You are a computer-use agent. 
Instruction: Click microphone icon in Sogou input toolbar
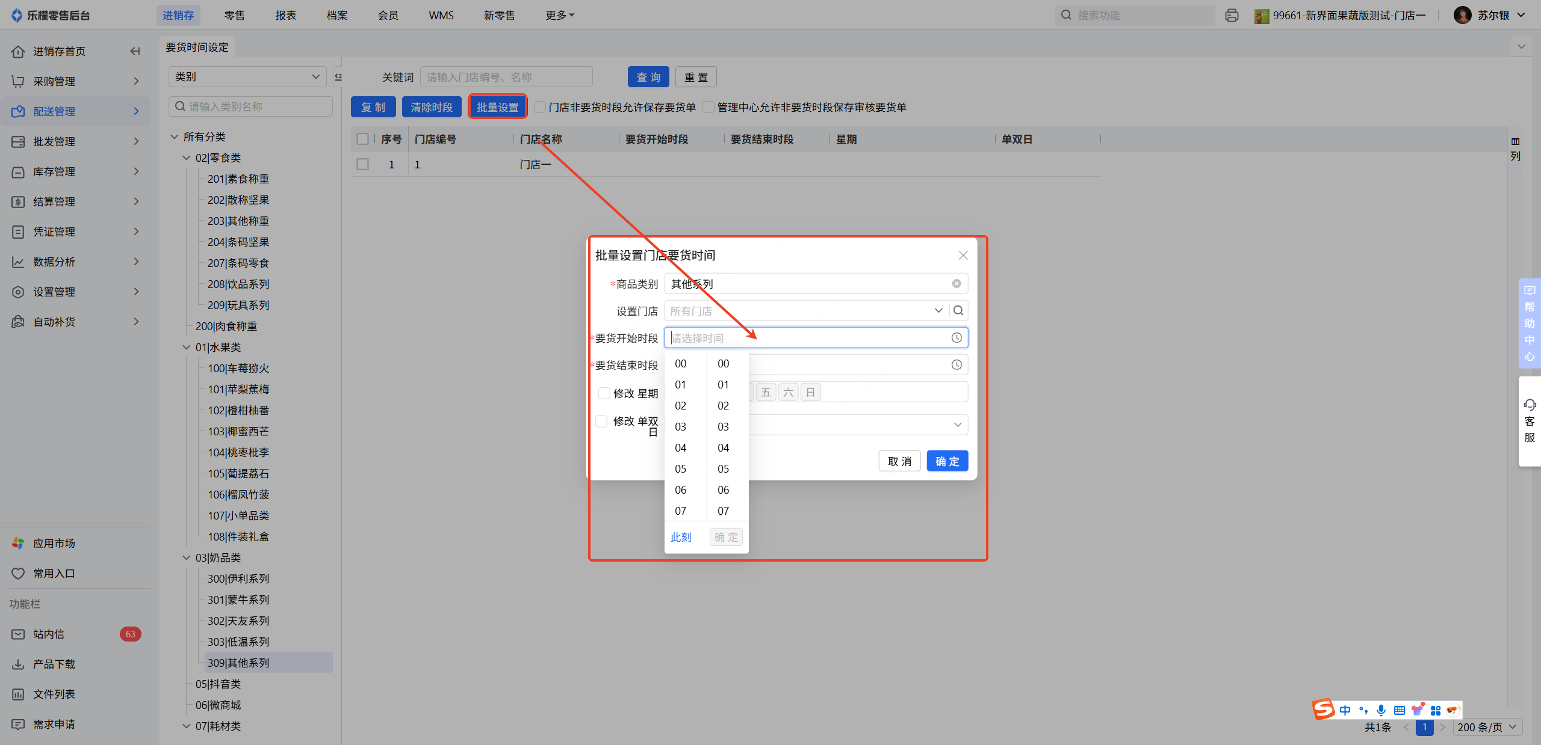pos(1381,710)
